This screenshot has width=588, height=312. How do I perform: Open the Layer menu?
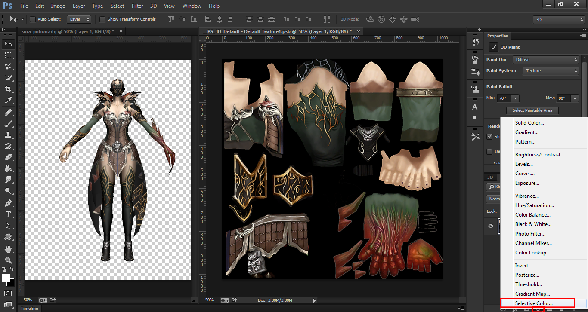tap(79, 6)
